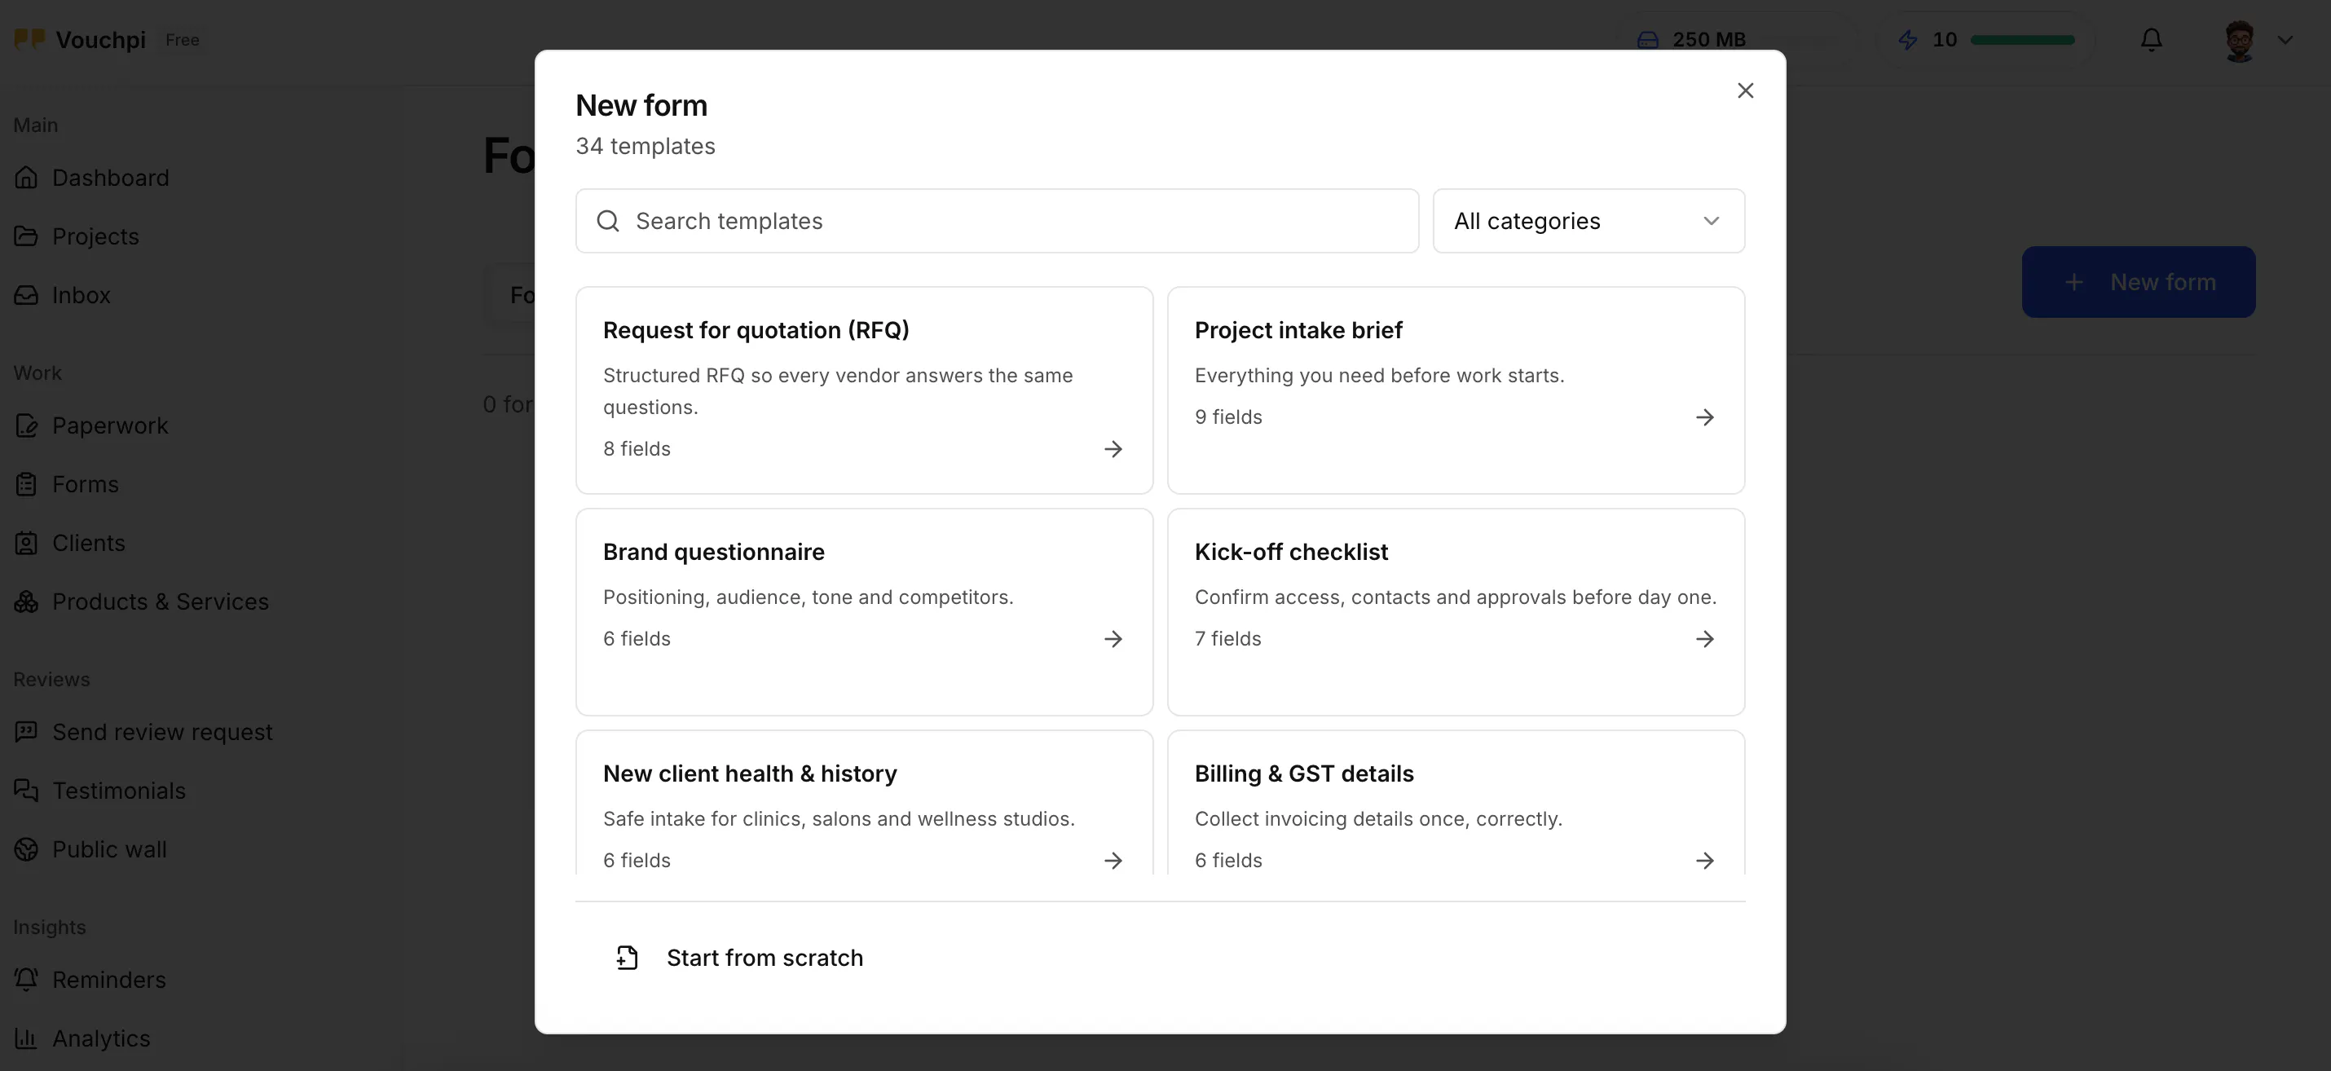Screen dimensions: 2331x1071
Task: Choose New client health & history title
Action: pyautogui.click(x=749, y=773)
